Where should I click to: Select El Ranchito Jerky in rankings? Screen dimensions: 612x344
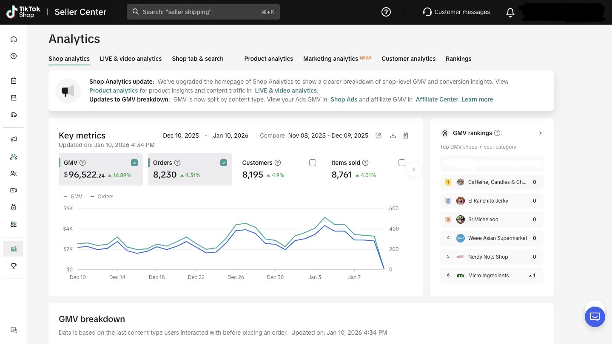coord(492,201)
